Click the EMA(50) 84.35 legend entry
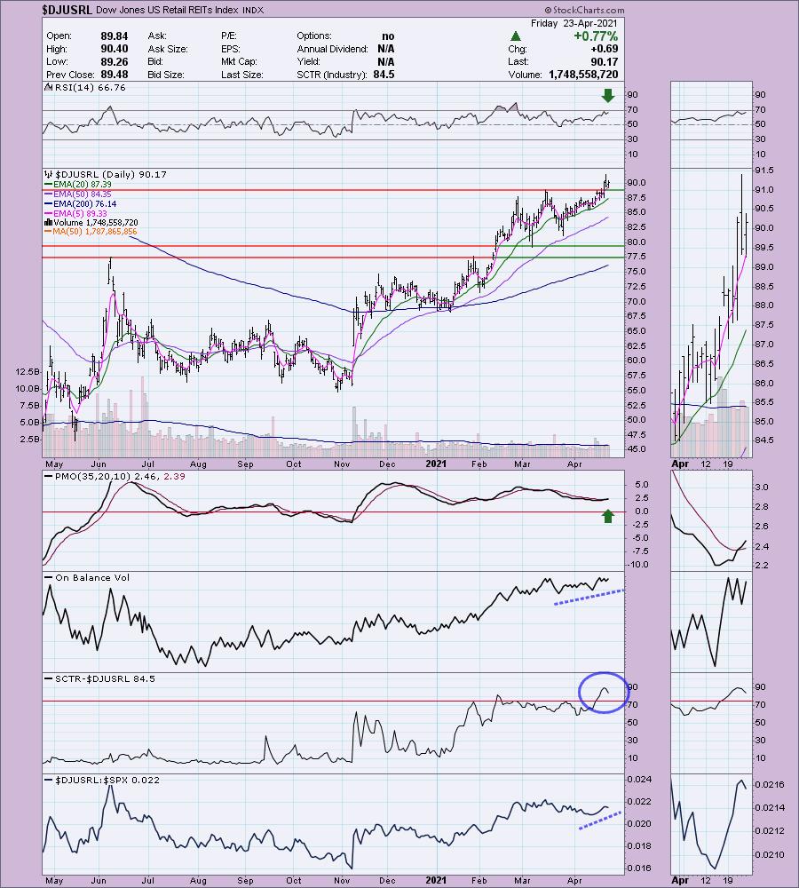Viewport: 799px width, 888px height. [82, 194]
